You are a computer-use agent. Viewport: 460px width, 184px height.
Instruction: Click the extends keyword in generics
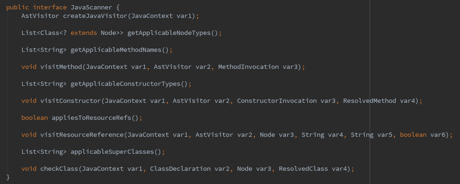pyautogui.click(x=84, y=33)
